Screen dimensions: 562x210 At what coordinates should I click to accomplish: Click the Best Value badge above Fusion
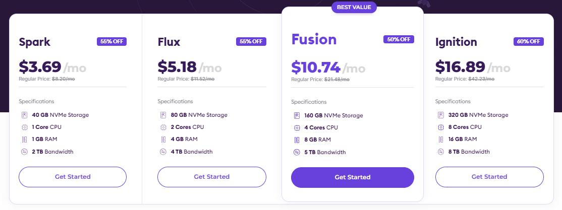(x=353, y=8)
